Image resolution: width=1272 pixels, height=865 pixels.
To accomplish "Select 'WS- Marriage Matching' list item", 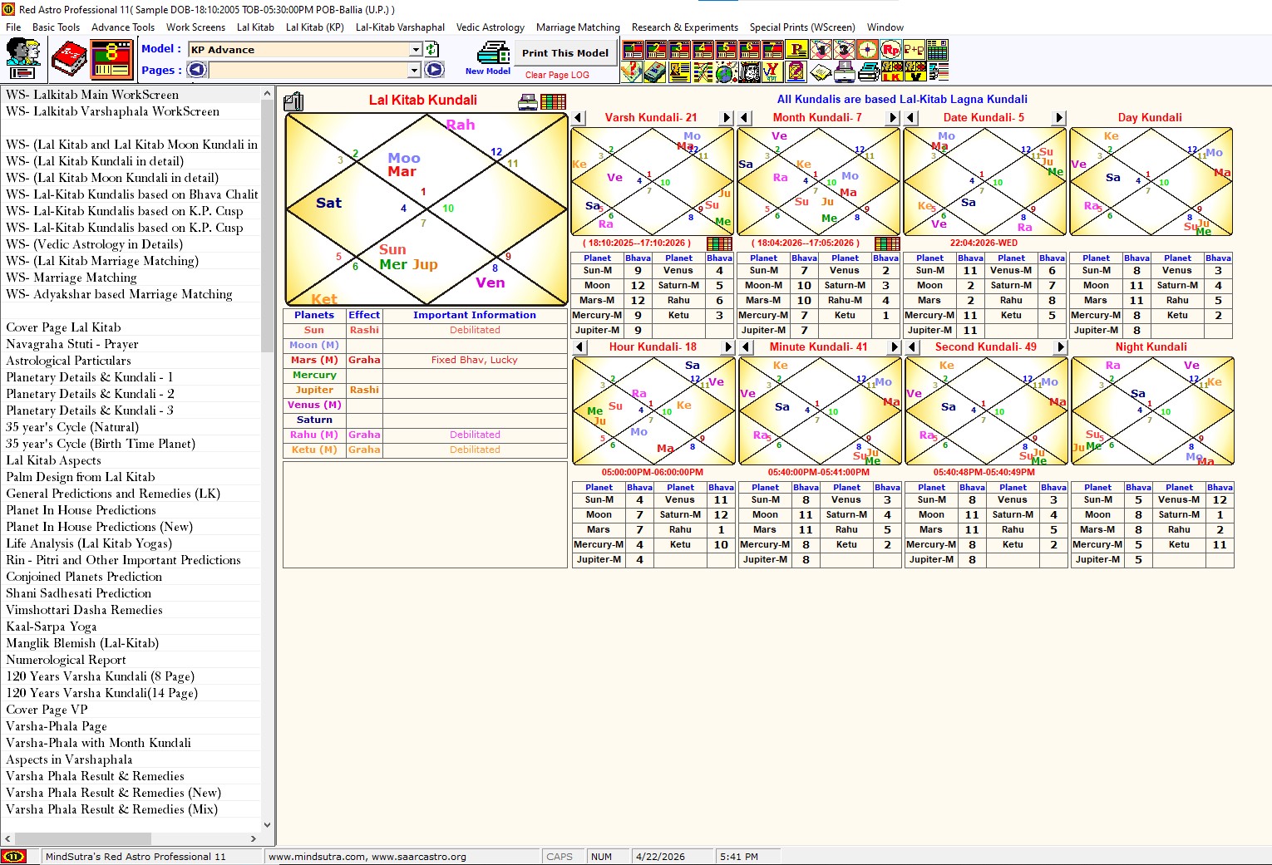I will click(x=131, y=278).
